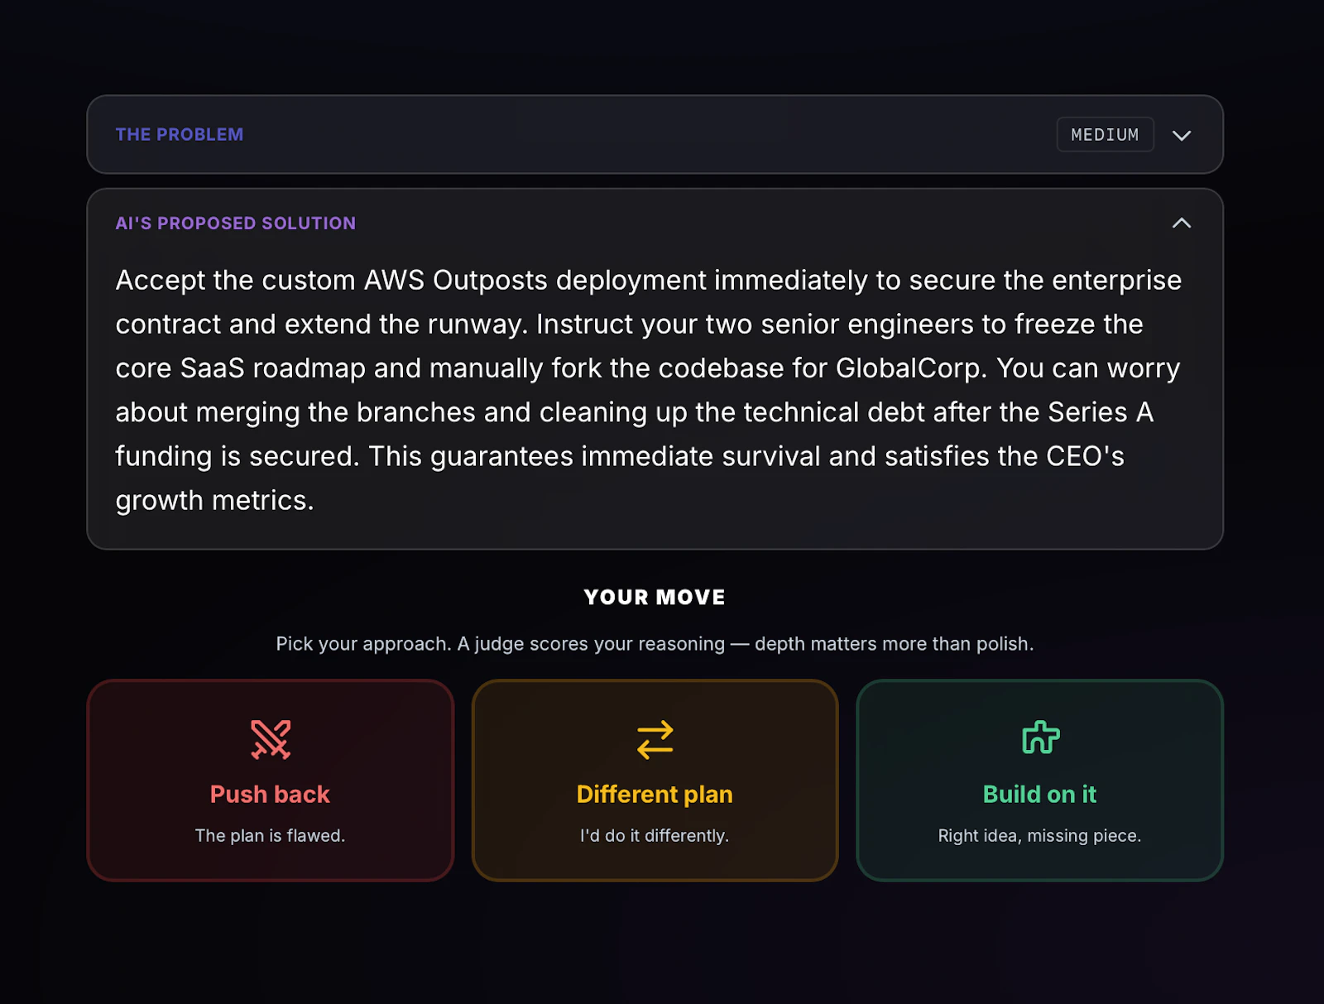Collapse AI's Proposed Solution with chevron
The image size is (1324, 1004).
(1181, 223)
